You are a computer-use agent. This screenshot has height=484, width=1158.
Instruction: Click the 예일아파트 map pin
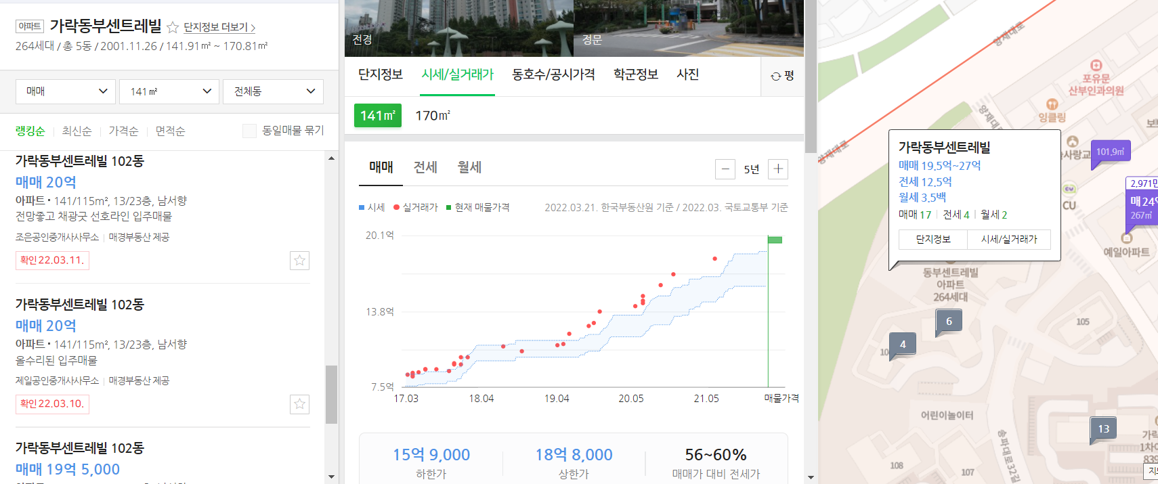[1127, 238]
